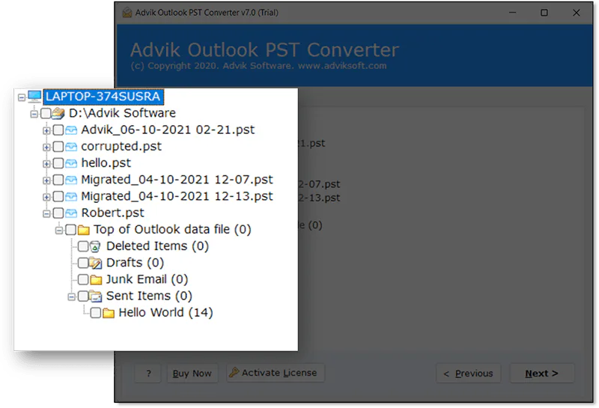
Task: Click the computer icon beside LAPTOP-374SUSRA
Action: pos(34,97)
